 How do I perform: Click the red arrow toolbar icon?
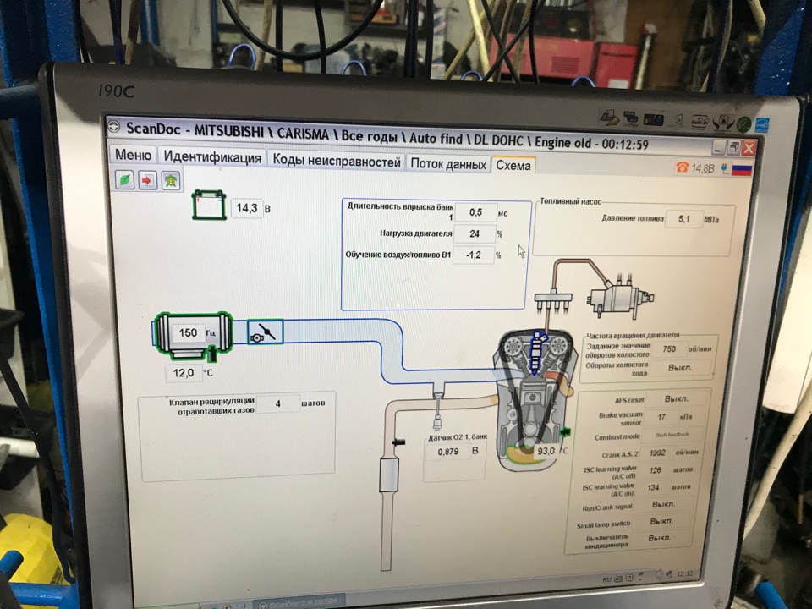(x=147, y=181)
